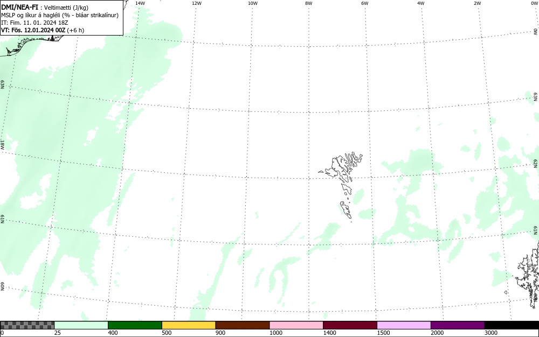
Task: Click the "62N" latitude label
Action: pos(535,163)
